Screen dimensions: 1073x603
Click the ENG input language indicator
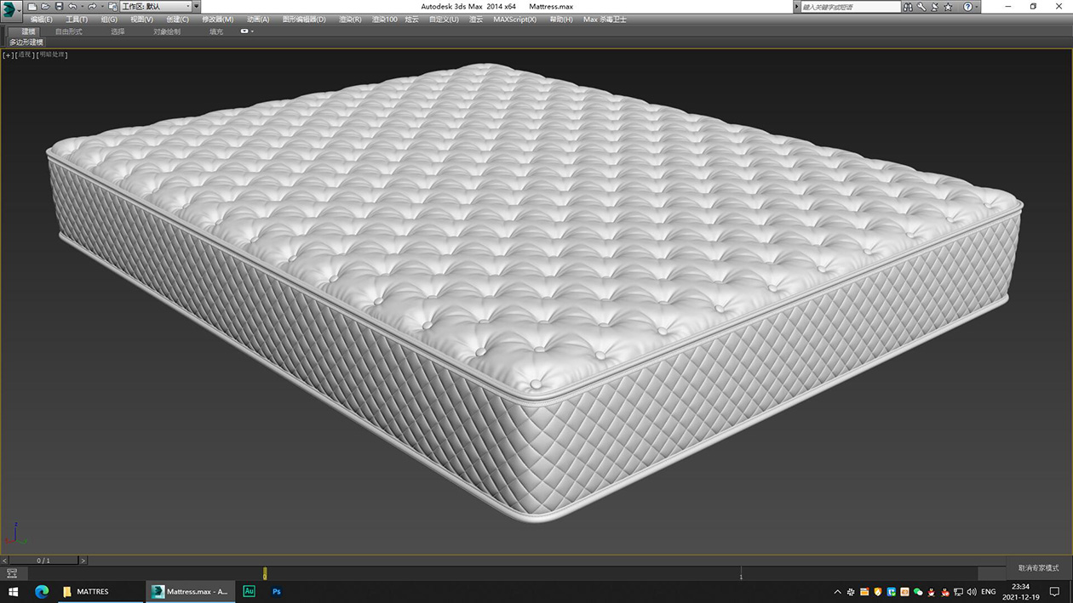989,592
